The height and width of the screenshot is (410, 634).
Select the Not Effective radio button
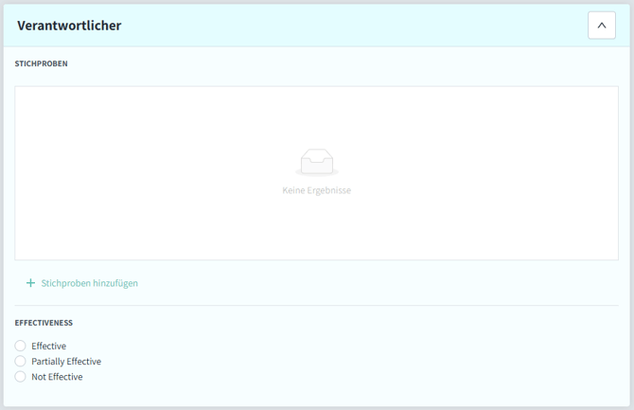coord(21,377)
